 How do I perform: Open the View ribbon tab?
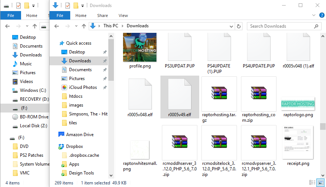coord(123,15)
